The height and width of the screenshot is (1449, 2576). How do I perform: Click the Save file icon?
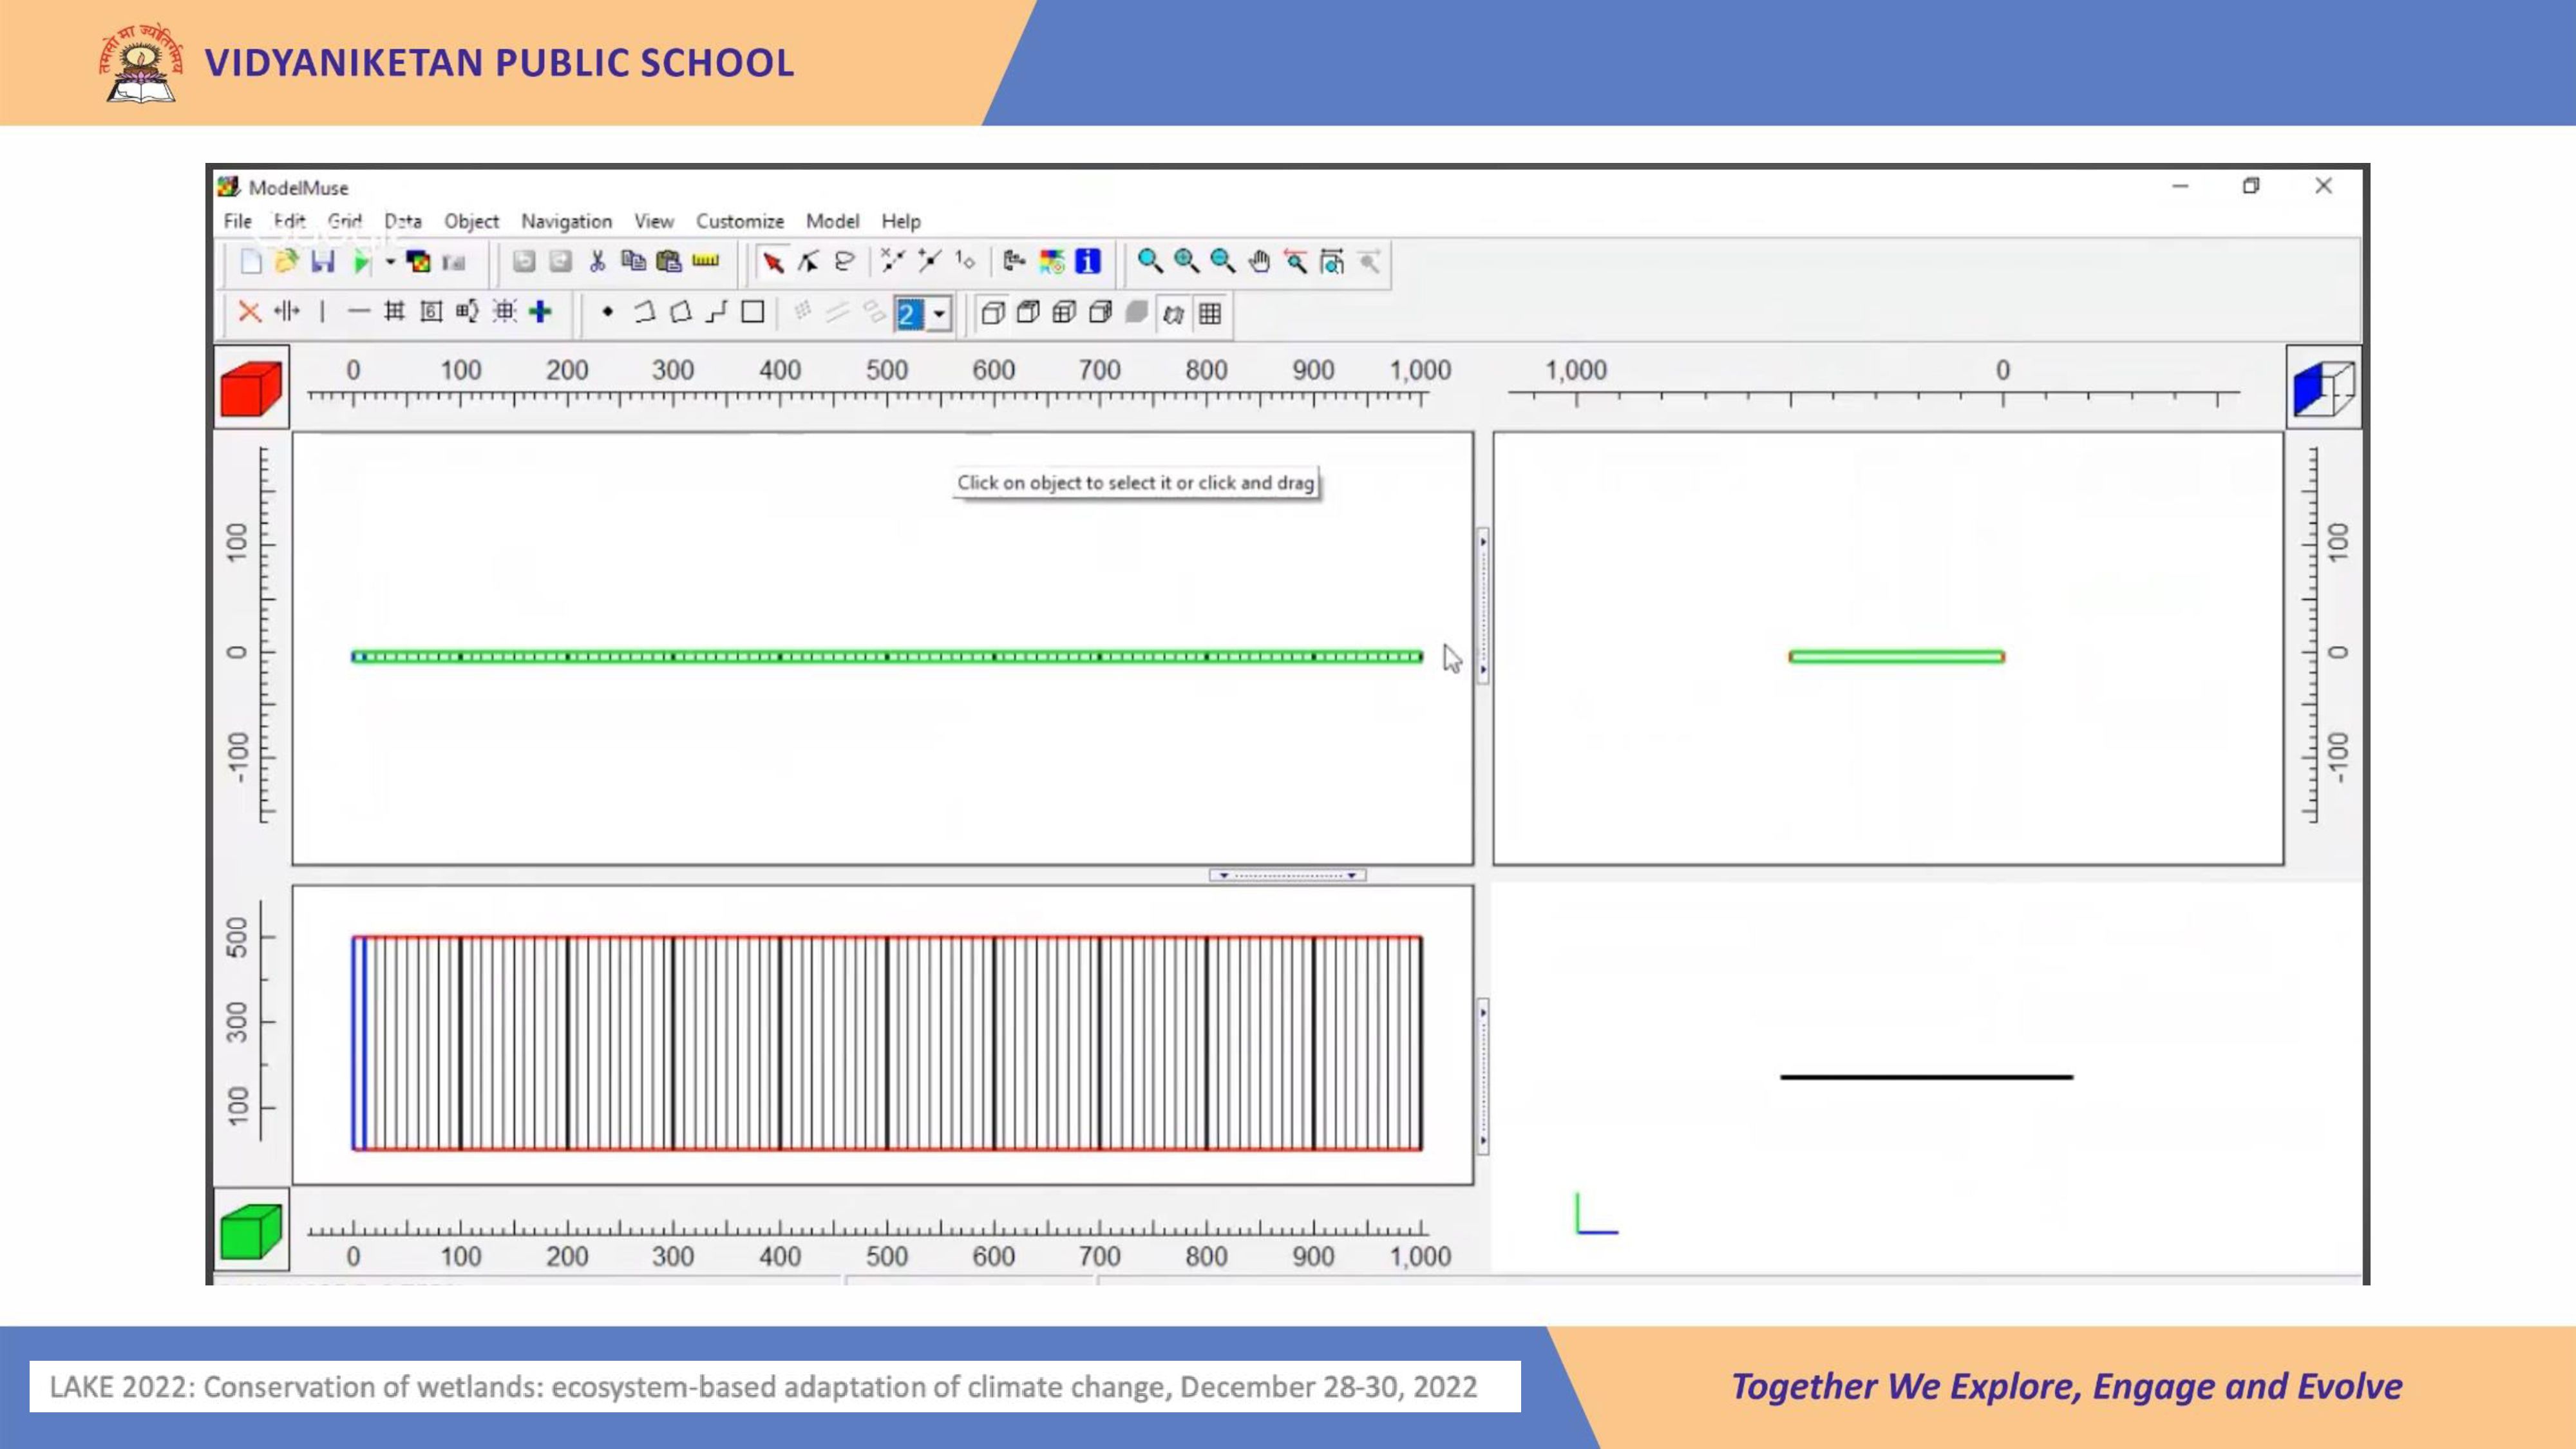322,262
